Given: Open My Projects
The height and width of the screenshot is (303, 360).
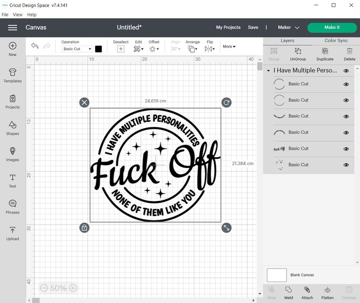Looking at the screenshot, I should click(x=228, y=27).
